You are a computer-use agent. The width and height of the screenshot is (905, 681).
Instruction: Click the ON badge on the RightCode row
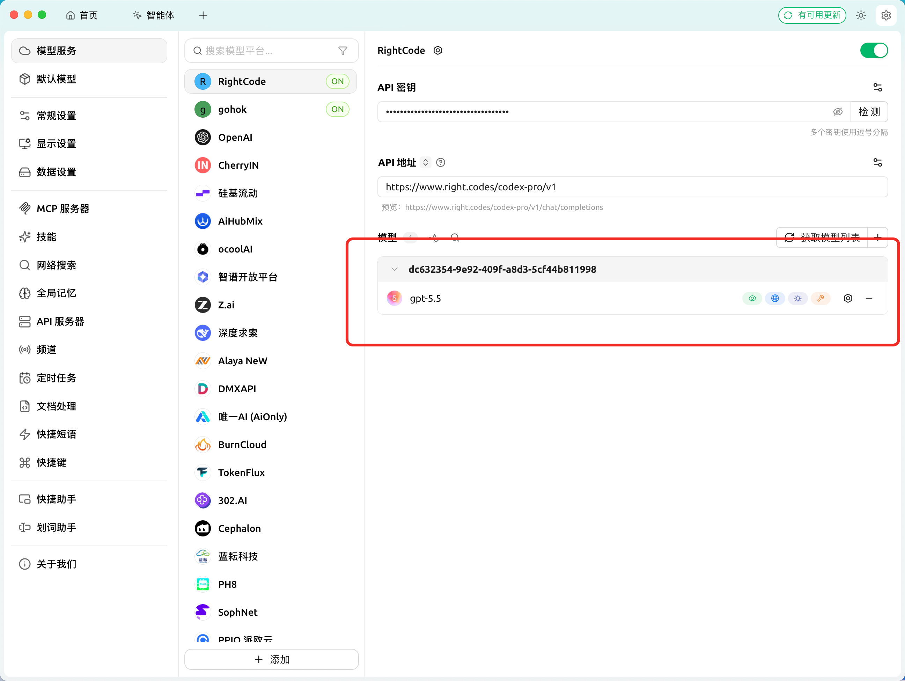tap(338, 81)
